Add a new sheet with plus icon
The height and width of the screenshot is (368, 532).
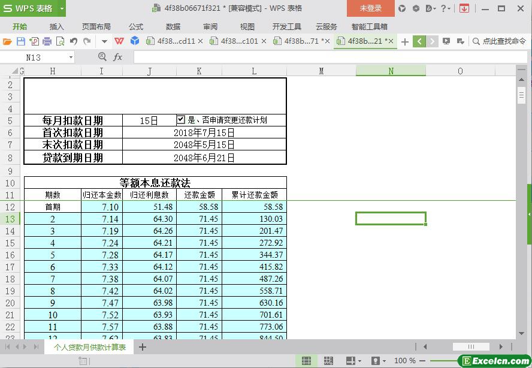tap(143, 347)
